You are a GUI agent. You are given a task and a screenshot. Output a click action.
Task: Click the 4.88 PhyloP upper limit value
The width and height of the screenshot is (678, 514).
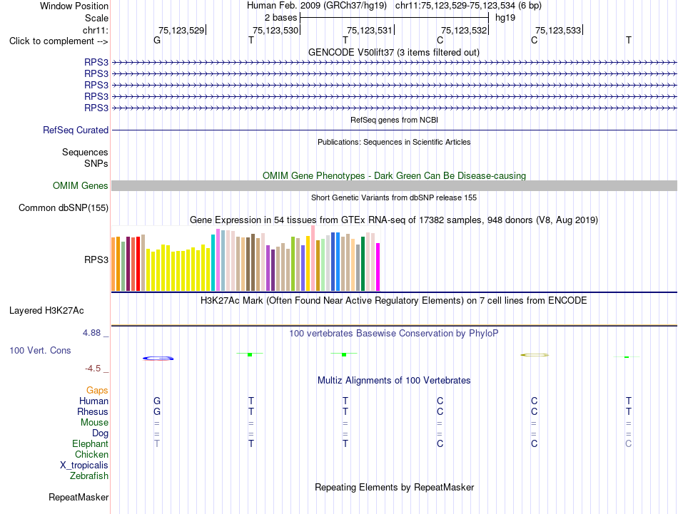pos(91,333)
